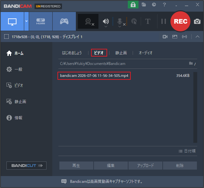Open video recording status camcorder icon
This screenshot has width=204, height=188.
165,37
